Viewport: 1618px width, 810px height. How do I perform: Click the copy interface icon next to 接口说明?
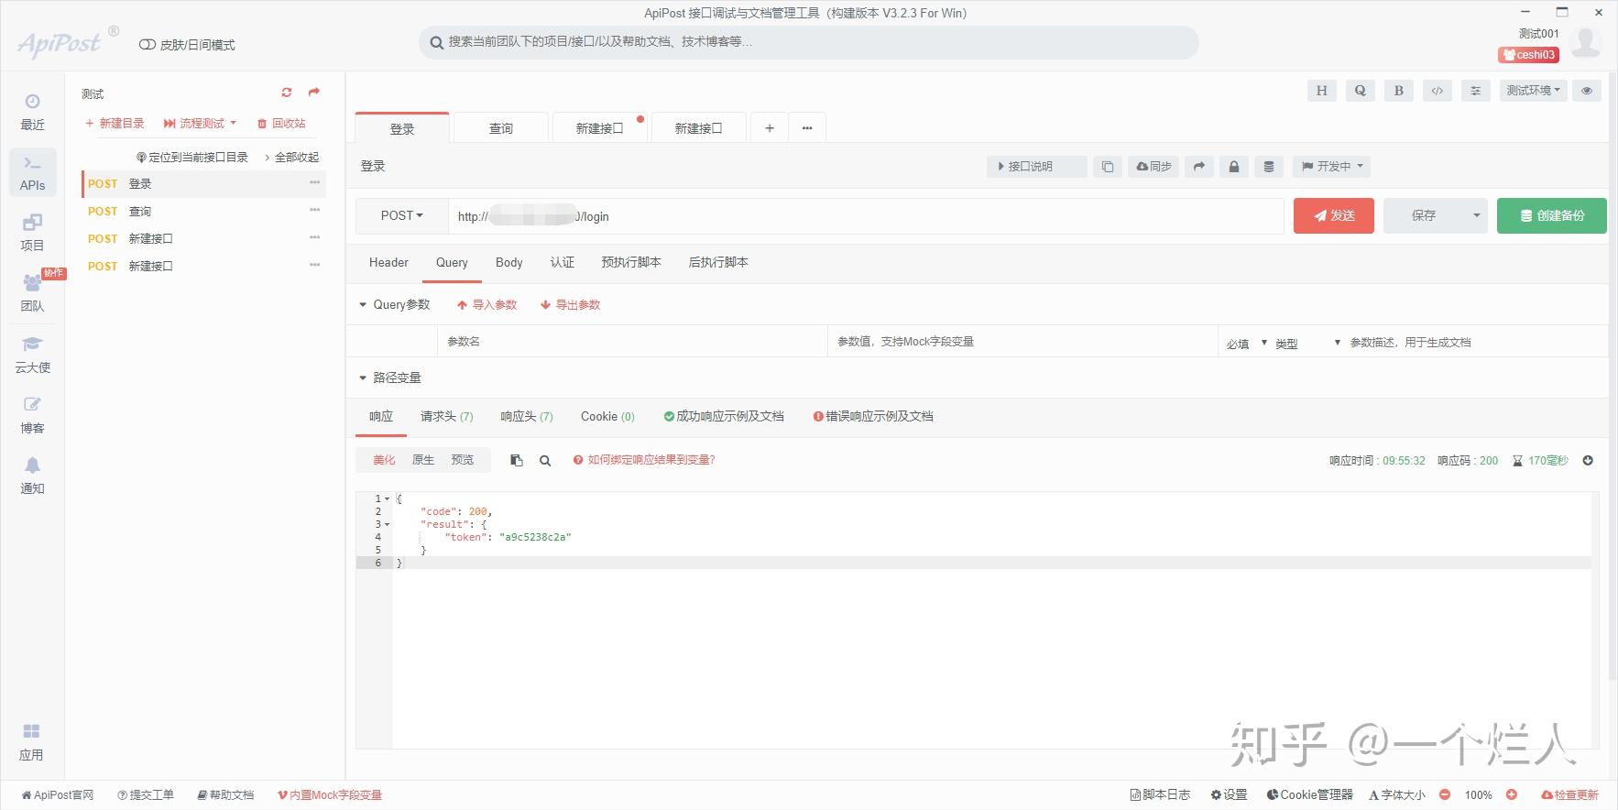1108,167
